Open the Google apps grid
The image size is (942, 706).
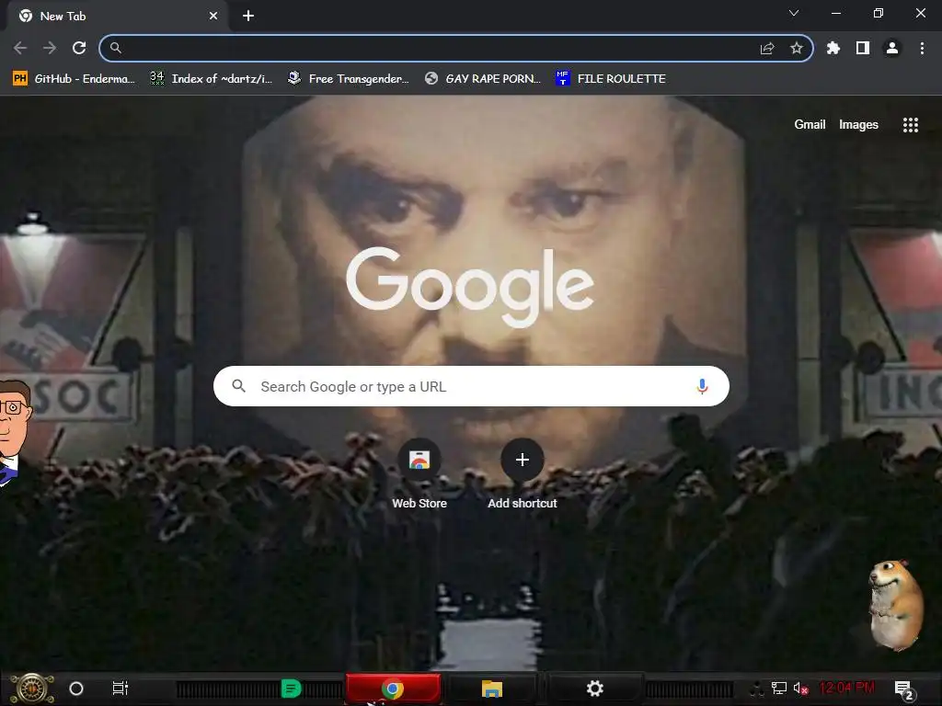(x=910, y=125)
